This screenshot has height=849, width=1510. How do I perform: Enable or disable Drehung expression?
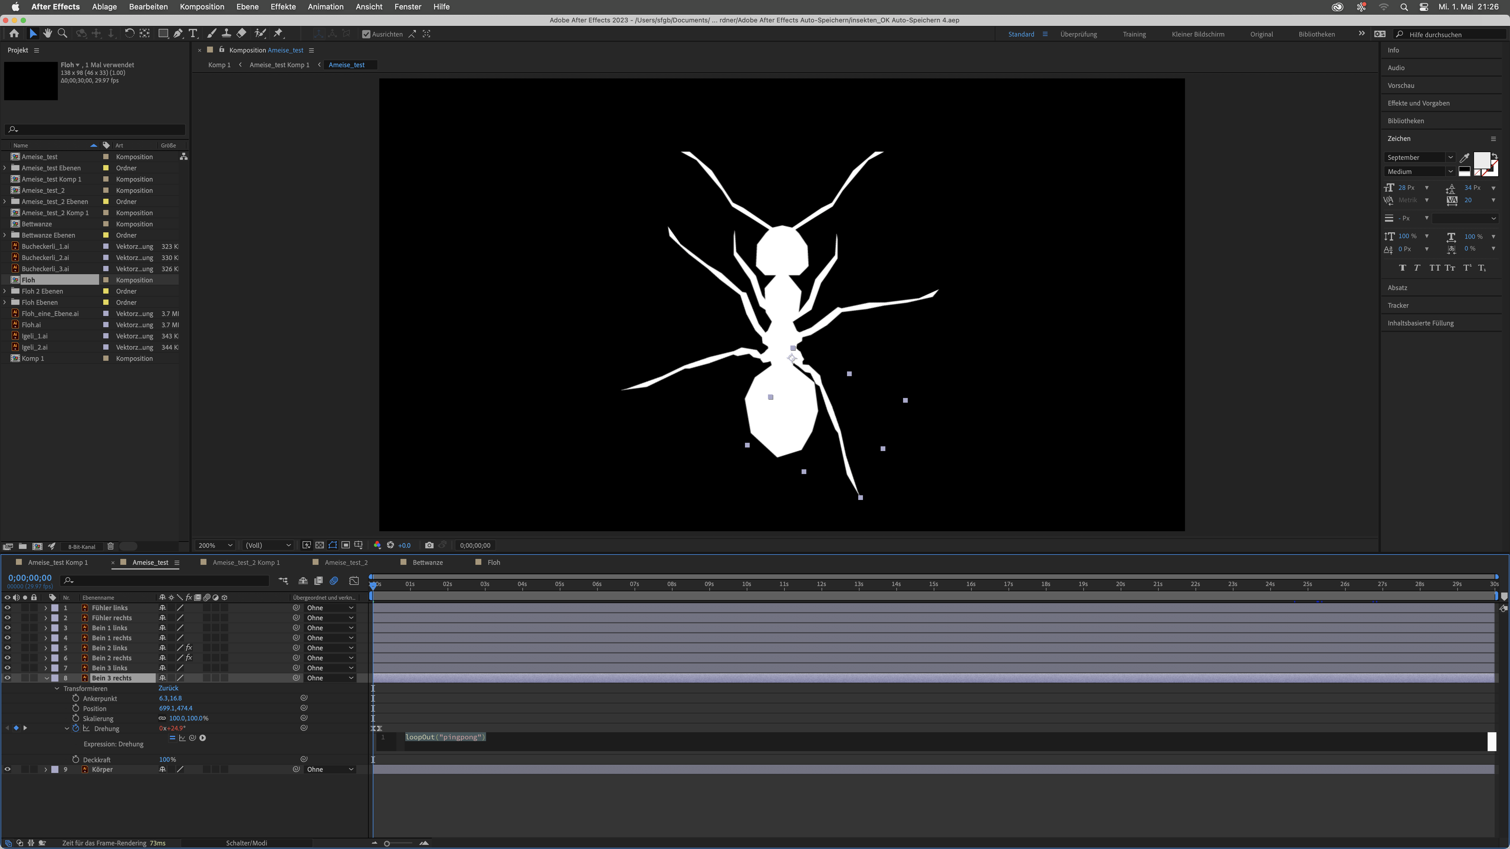click(x=172, y=738)
